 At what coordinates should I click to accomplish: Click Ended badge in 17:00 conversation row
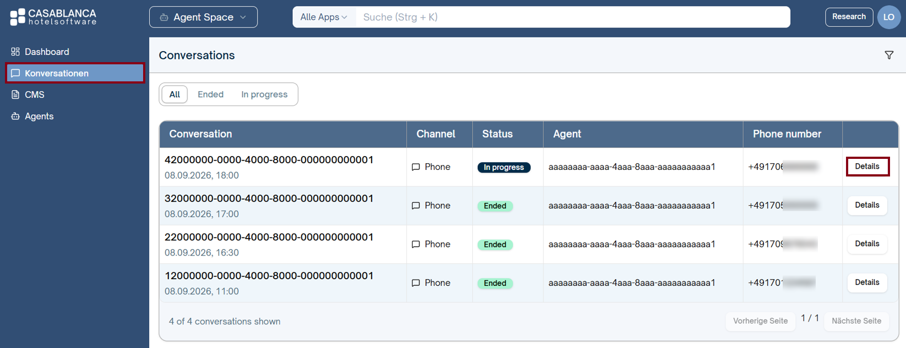point(495,206)
